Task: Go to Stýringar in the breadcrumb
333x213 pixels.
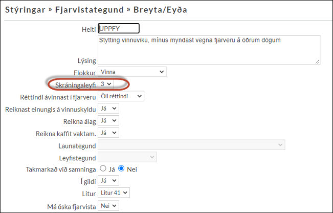Action: tap(24, 10)
